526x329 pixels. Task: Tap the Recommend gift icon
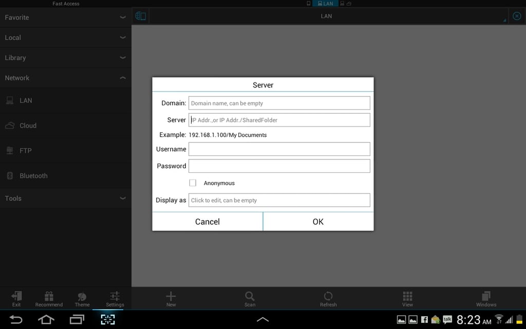click(49, 299)
